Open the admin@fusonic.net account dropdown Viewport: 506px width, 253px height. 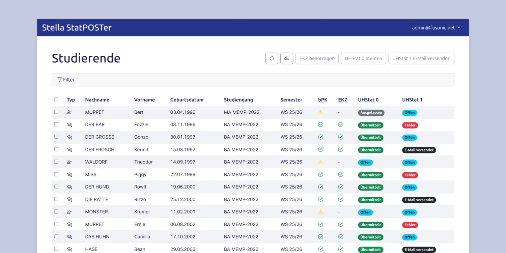point(436,28)
